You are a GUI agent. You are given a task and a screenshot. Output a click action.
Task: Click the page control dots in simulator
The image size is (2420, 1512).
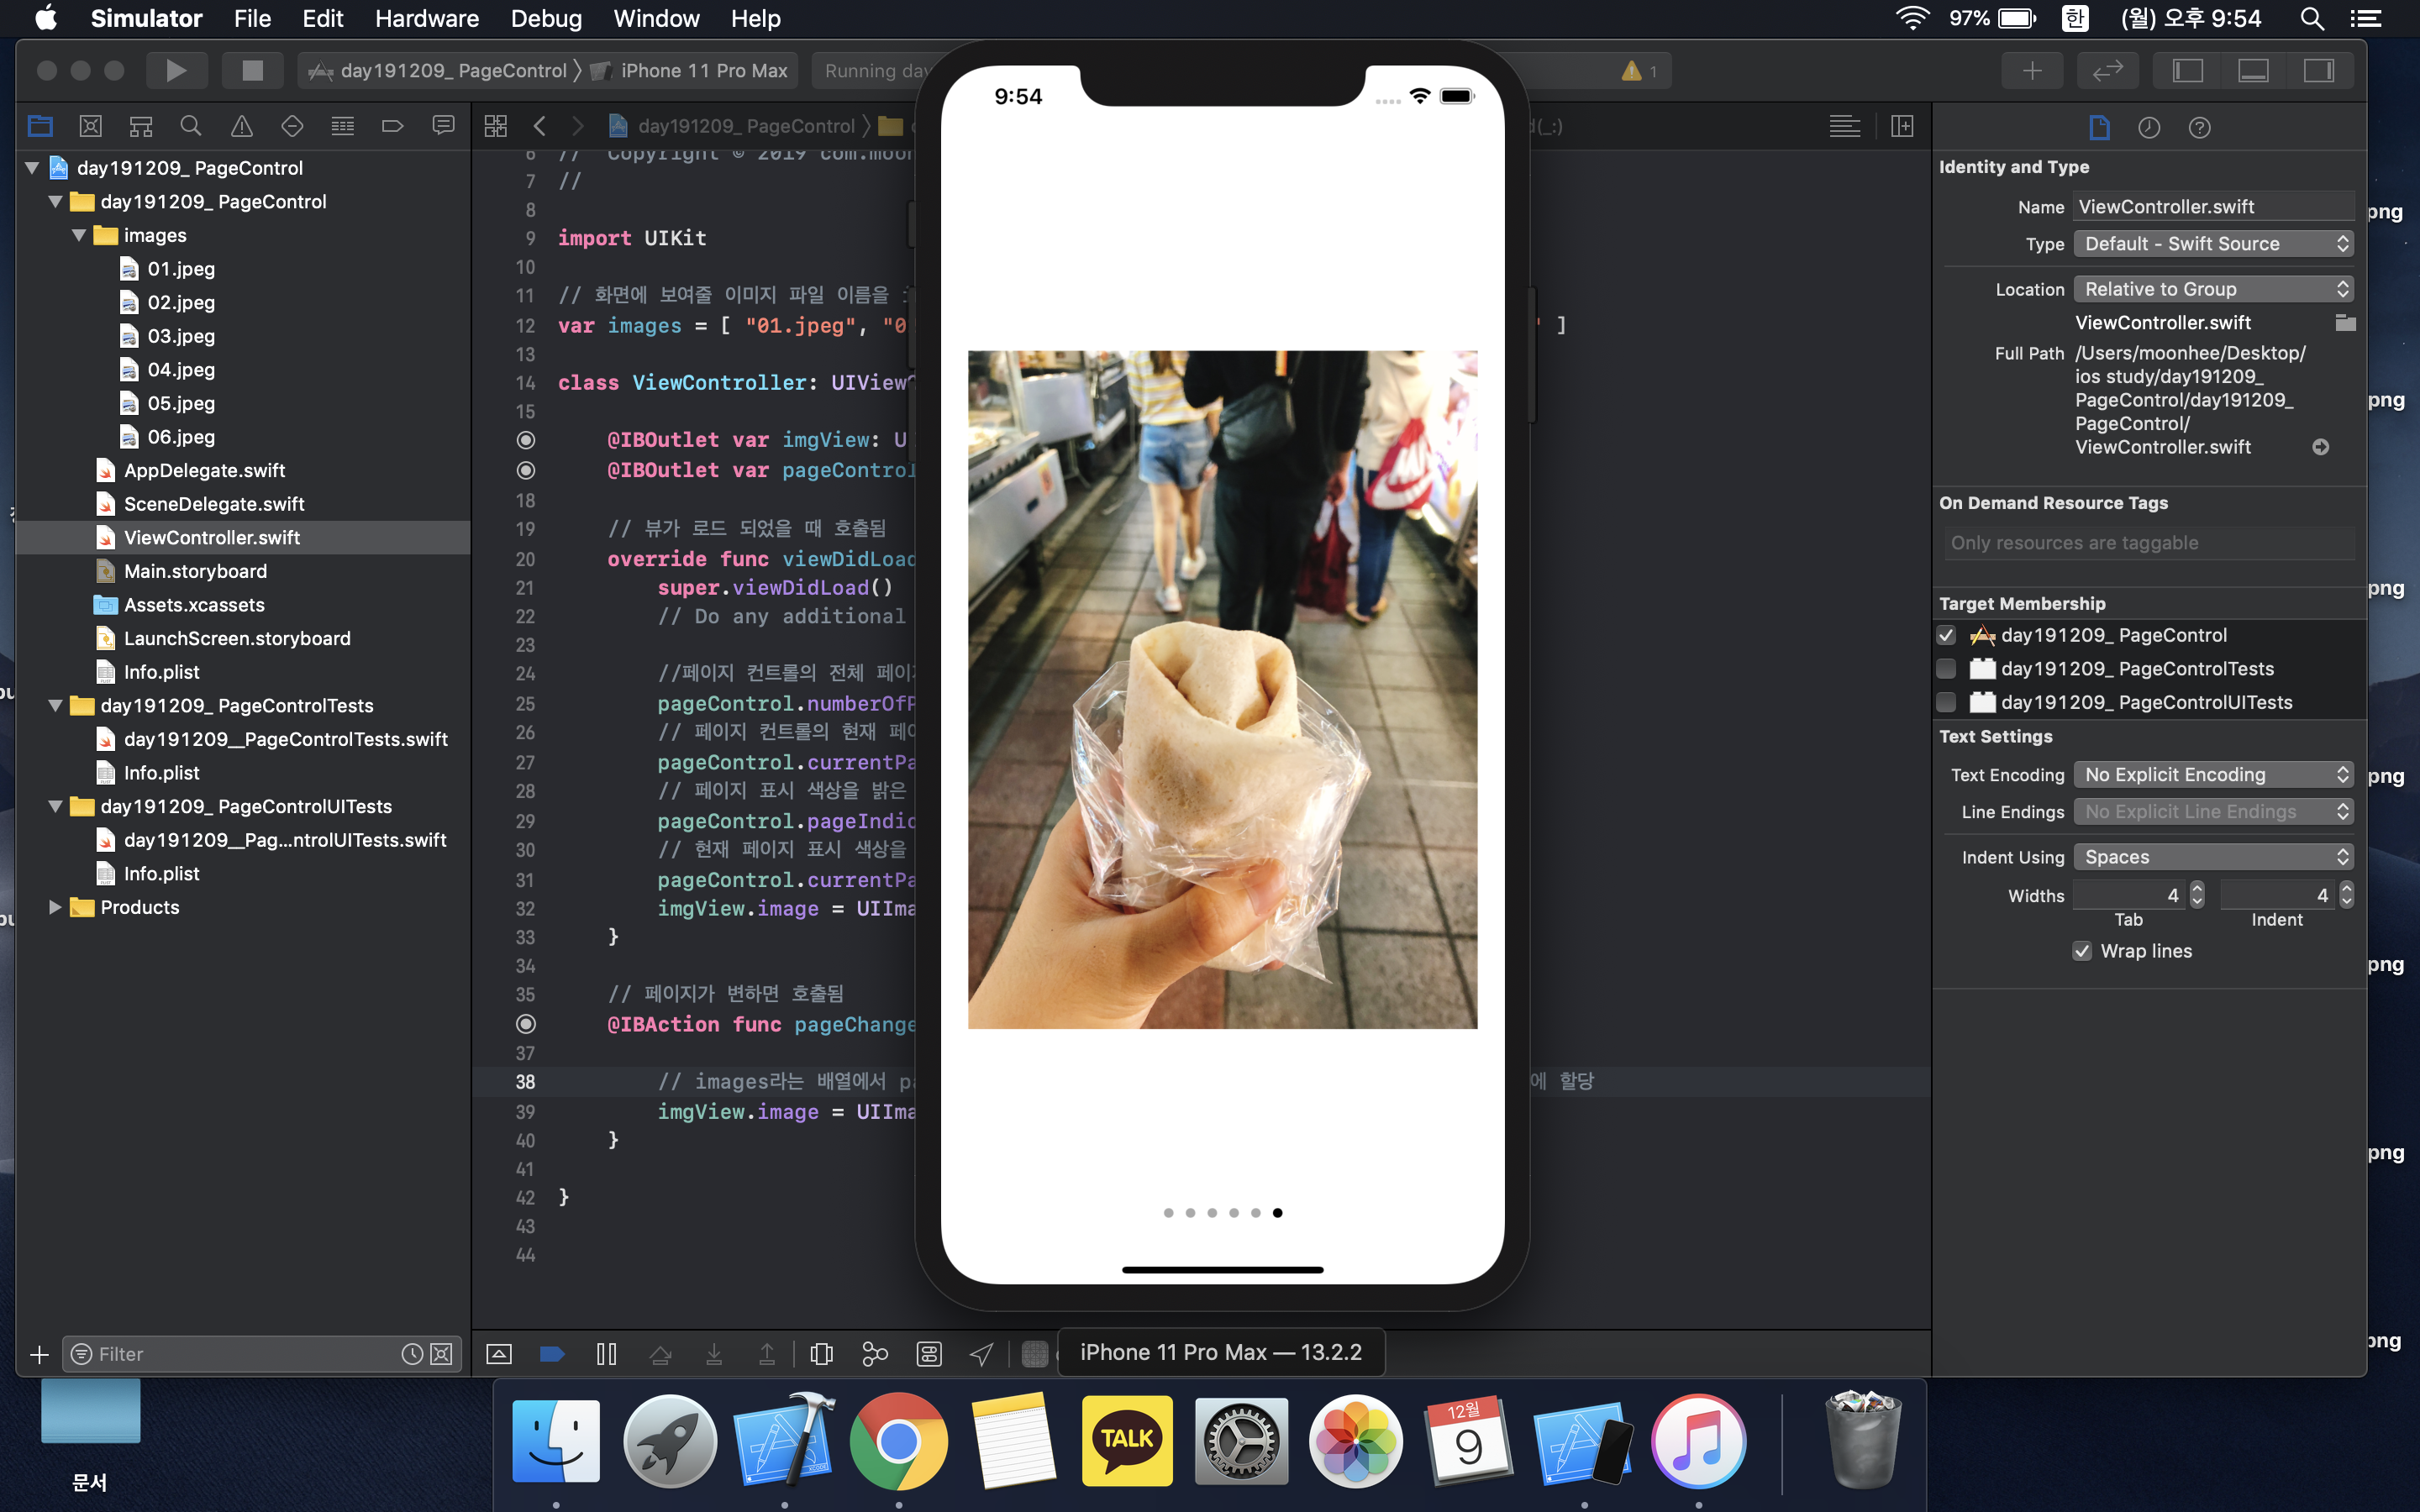point(1222,1213)
